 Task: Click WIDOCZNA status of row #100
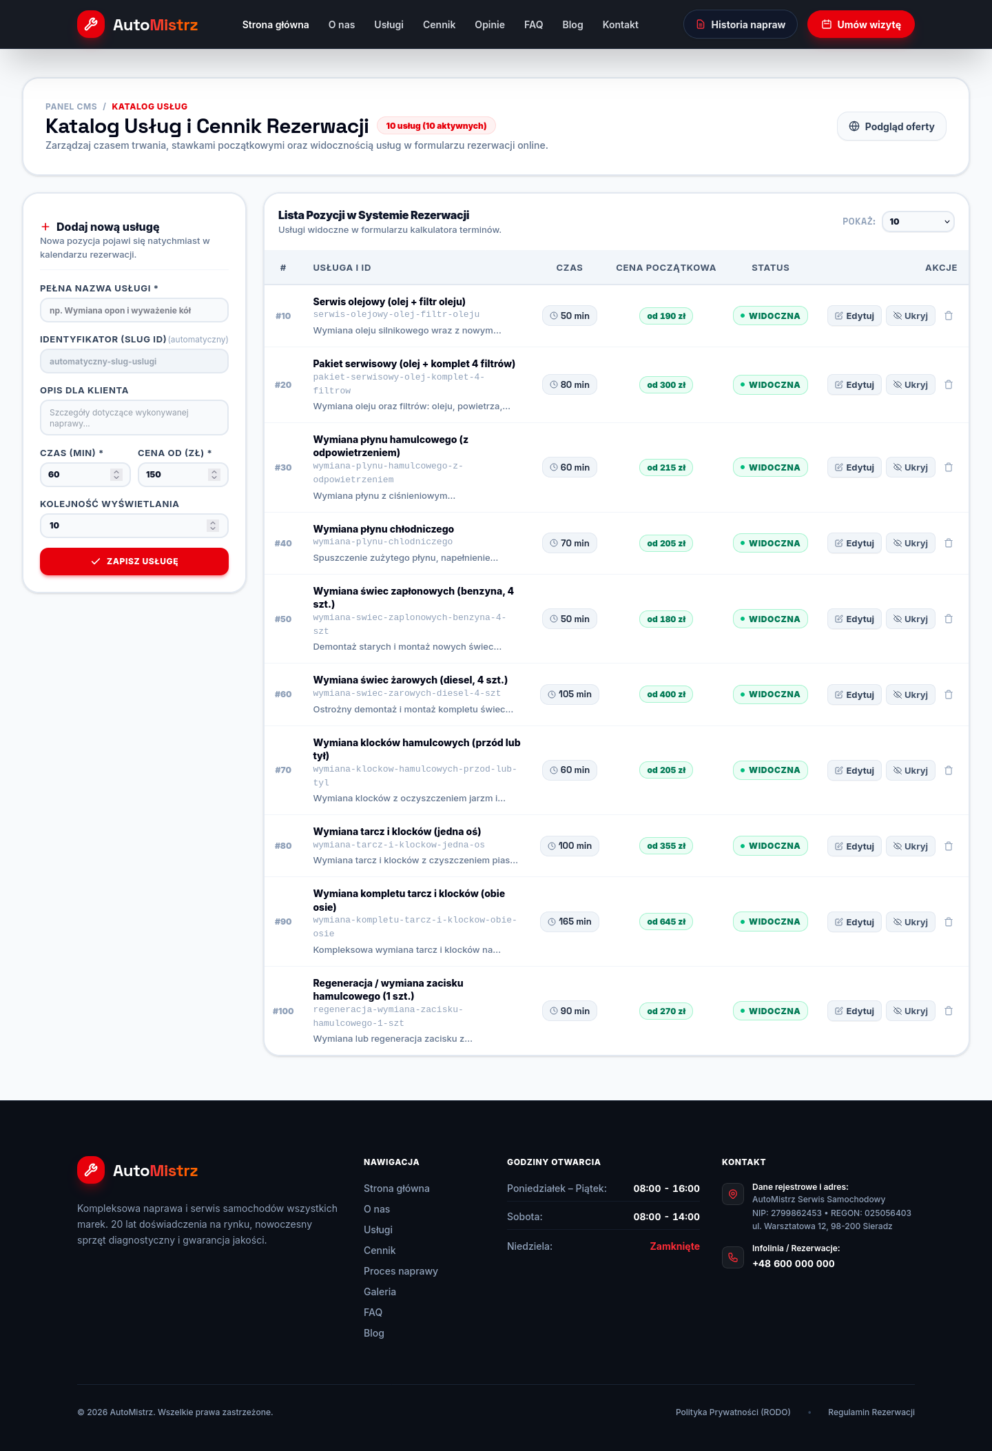(770, 1011)
